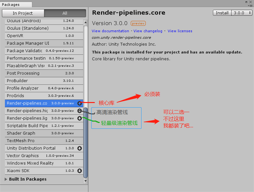Select the TextMesh Pro package
The image size is (254, 192).
(44, 141)
